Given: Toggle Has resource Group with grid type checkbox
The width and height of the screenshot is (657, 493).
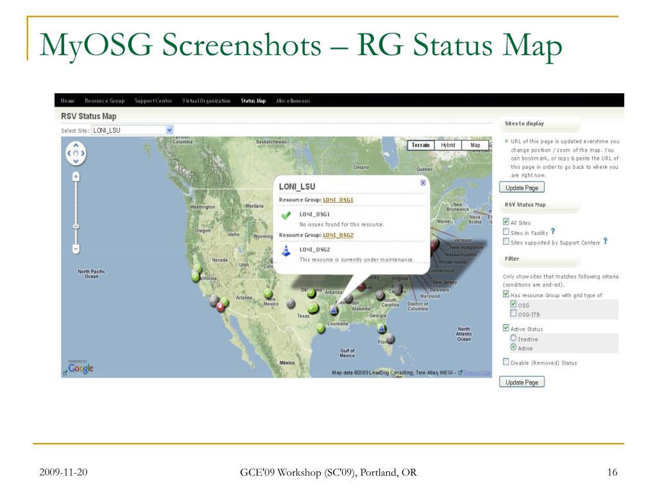Looking at the screenshot, I should click(506, 294).
